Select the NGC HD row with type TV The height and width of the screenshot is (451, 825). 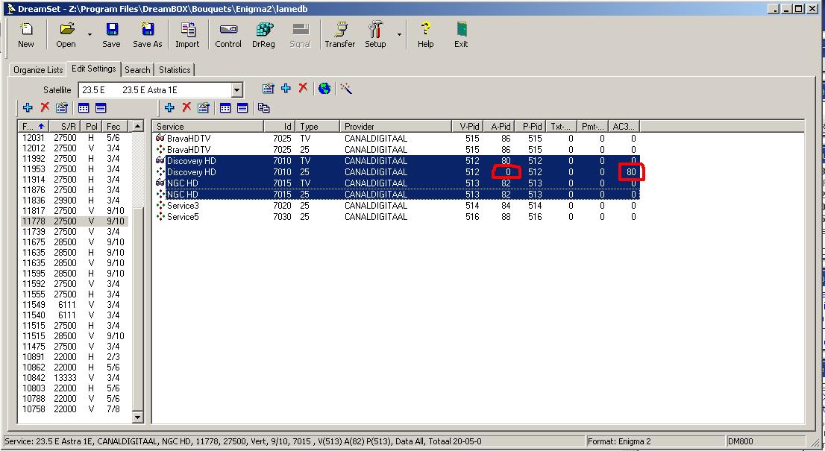pyautogui.click(x=396, y=183)
